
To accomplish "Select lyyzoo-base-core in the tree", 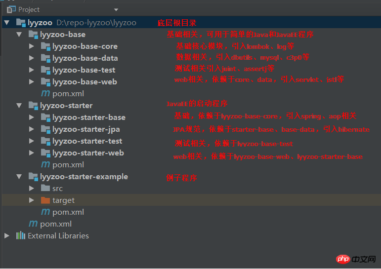I will coord(85,46).
